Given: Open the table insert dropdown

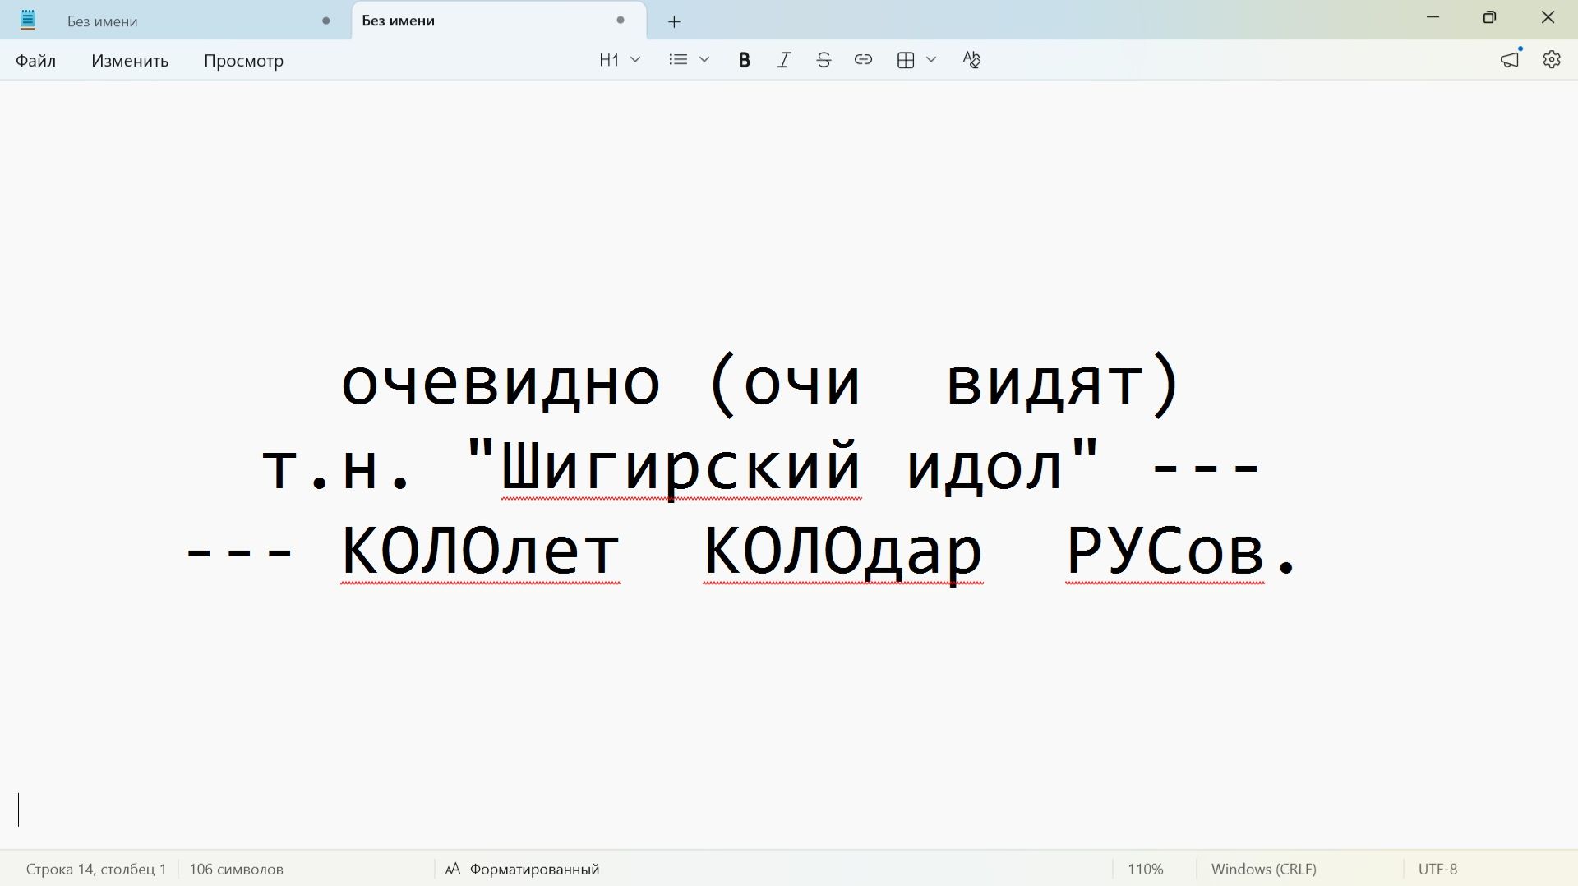Looking at the screenshot, I should (916, 60).
